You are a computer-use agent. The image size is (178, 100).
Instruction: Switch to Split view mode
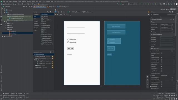coord(167,9)
